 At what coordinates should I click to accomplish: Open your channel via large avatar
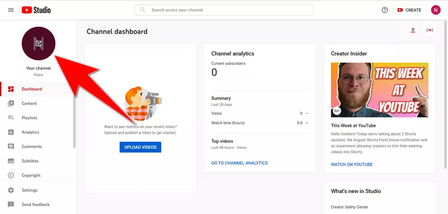(39, 44)
